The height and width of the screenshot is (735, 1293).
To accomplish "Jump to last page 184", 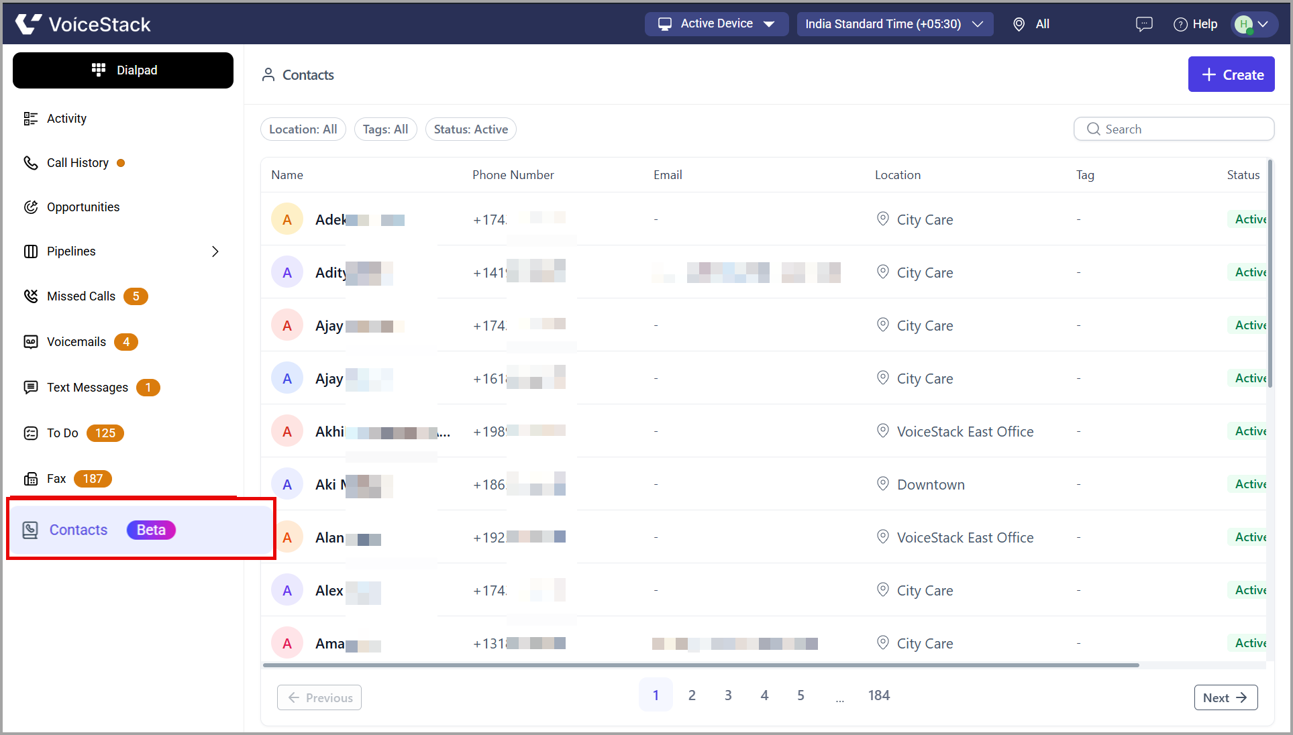I will point(879,695).
